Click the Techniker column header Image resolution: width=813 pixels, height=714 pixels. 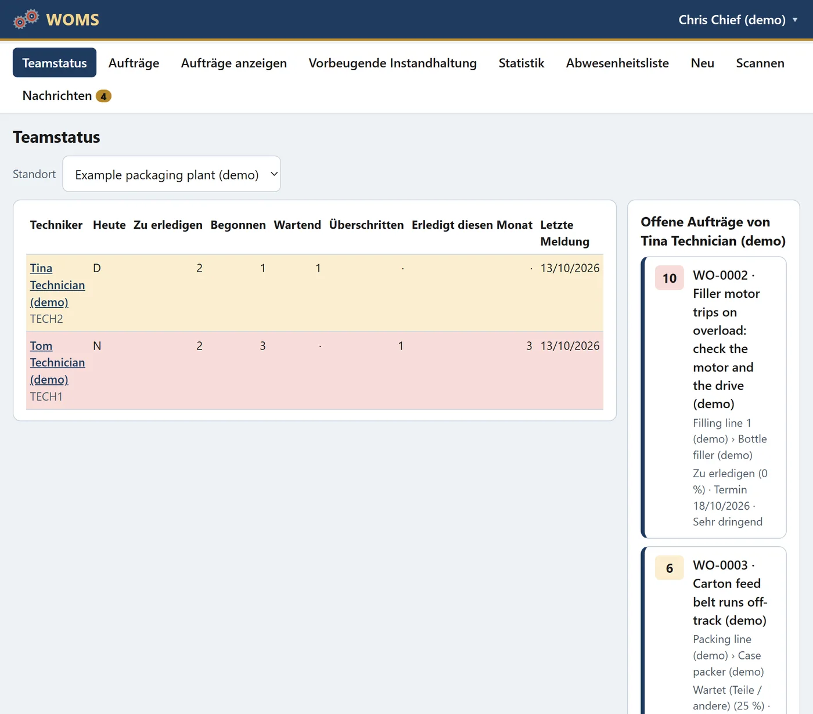(x=56, y=225)
